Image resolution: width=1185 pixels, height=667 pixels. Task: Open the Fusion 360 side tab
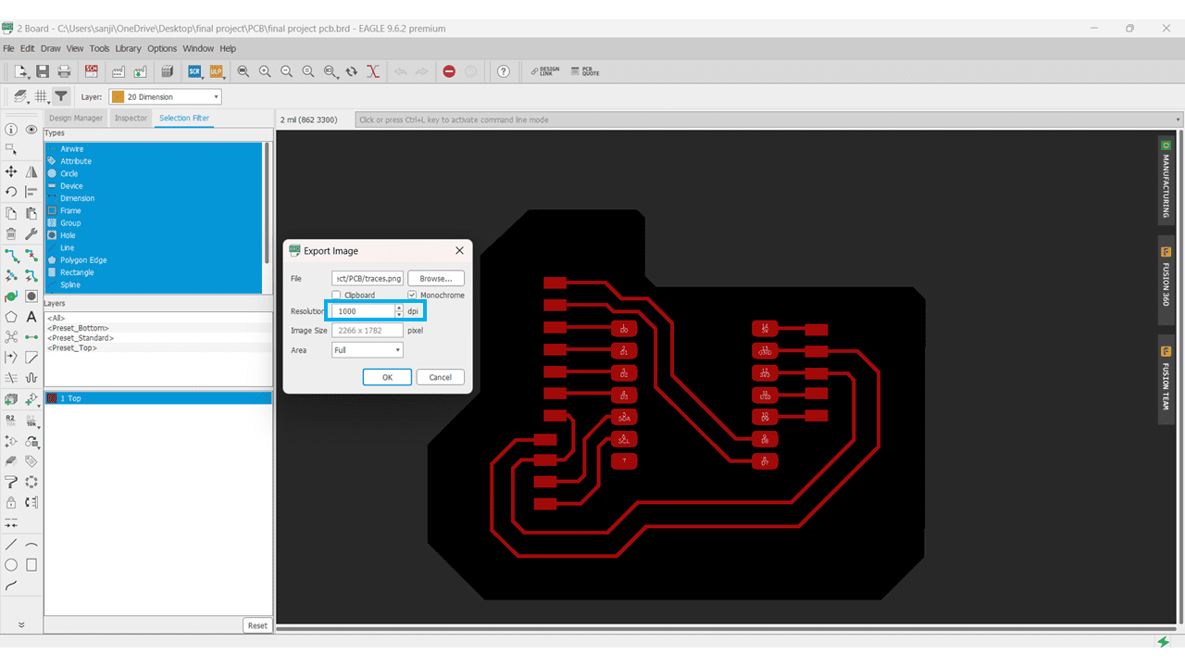point(1166,278)
